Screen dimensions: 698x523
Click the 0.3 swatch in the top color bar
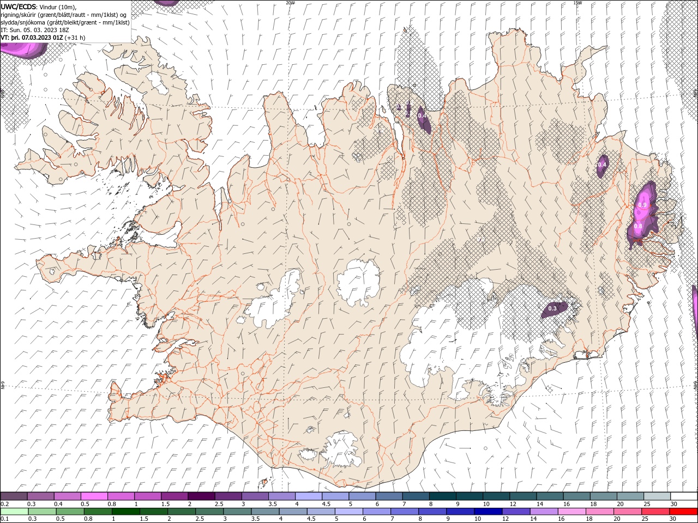(x=41, y=496)
